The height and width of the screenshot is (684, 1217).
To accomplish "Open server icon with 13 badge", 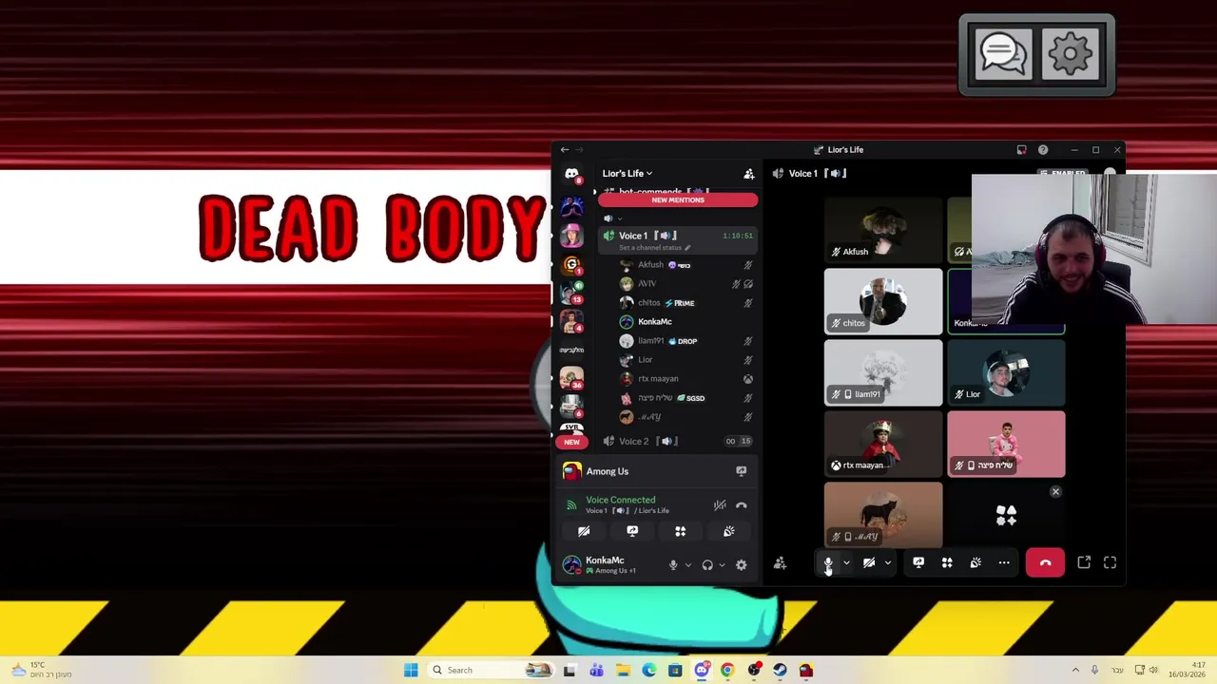I will pyautogui.click(x=571, y=293).
